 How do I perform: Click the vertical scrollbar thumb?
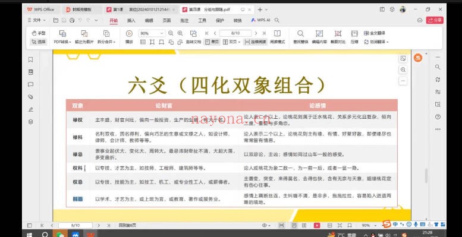pyautogui.click(x=426, y=176)
